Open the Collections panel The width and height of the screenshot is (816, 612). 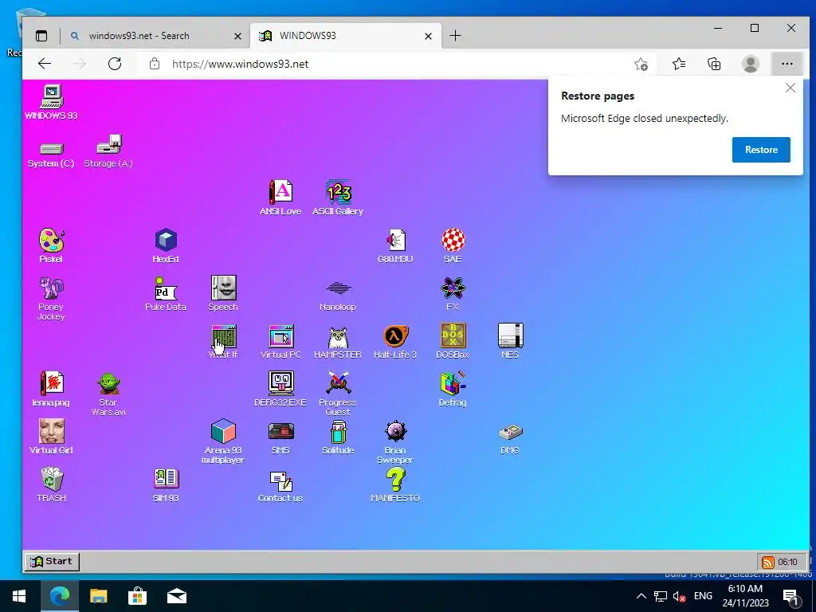(714, 64)
